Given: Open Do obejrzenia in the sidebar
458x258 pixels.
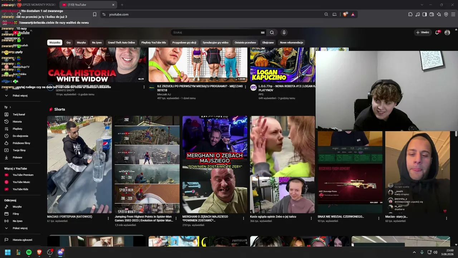Looking at the screenshot, I should coord(20,136).
